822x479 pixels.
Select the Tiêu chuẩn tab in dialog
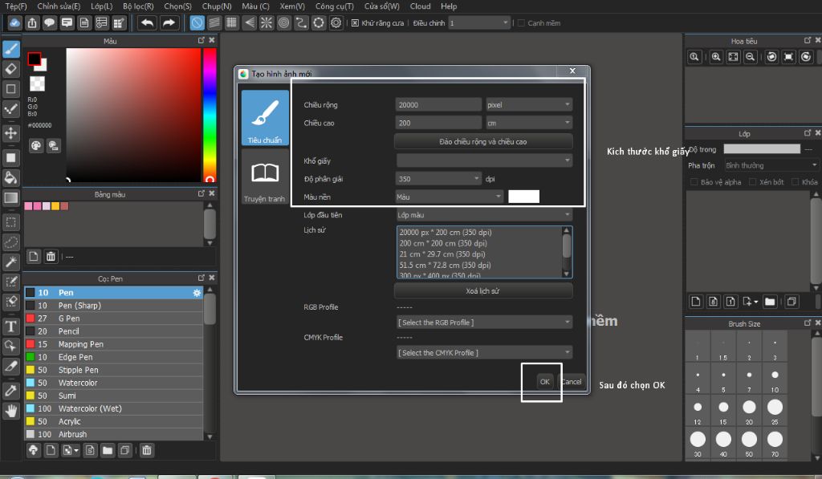(x=265, y=117)
